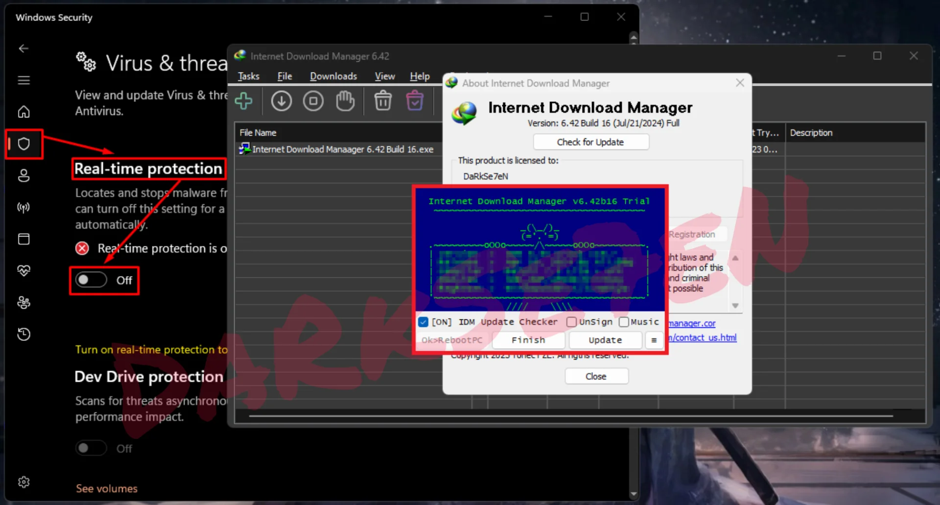The image size is (940, 505).
Task: Expand the hamburger navigation menu in Windows Security
Action: (23, 80)
